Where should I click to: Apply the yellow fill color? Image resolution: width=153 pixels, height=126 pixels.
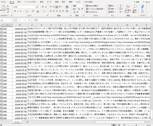click(33, 11)
